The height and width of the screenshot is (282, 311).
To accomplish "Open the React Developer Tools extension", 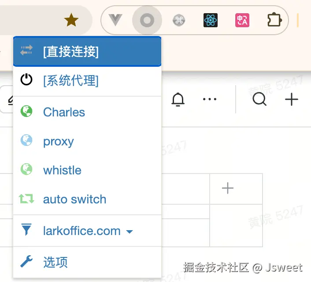I will [211, 20].
